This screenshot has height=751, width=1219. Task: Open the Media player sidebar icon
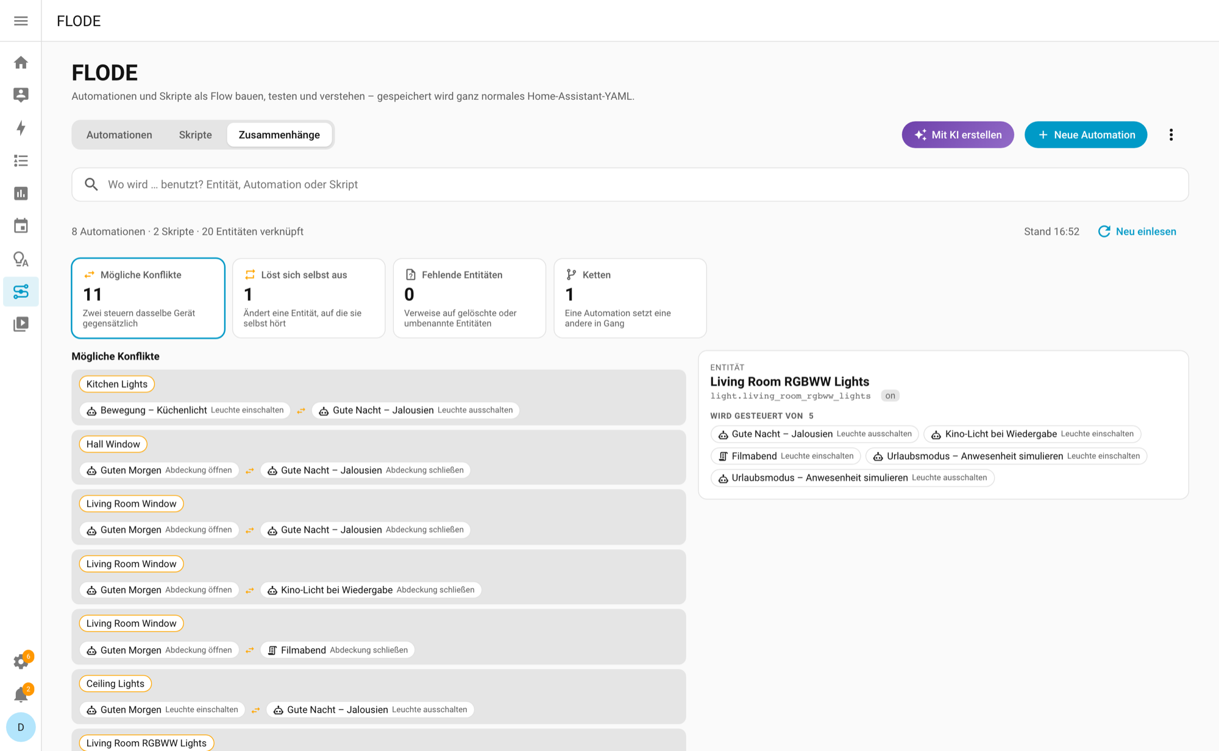21,324
